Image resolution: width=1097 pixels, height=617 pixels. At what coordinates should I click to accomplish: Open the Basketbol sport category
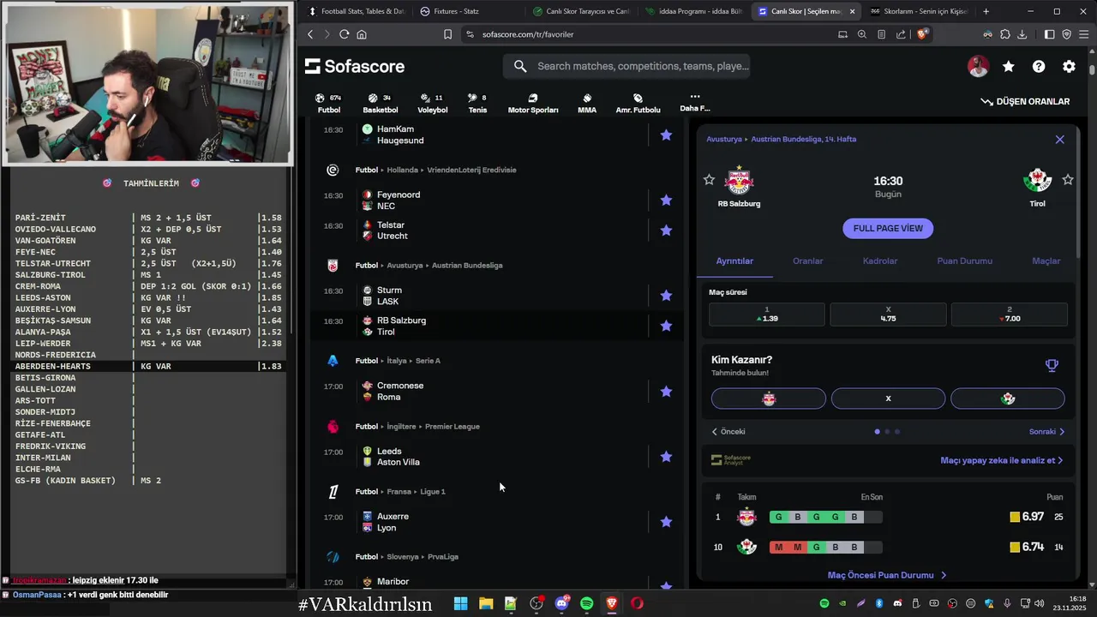(x=380, y=103)
